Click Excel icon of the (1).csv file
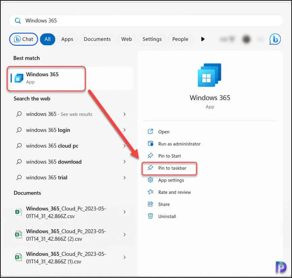 point(19,257)
